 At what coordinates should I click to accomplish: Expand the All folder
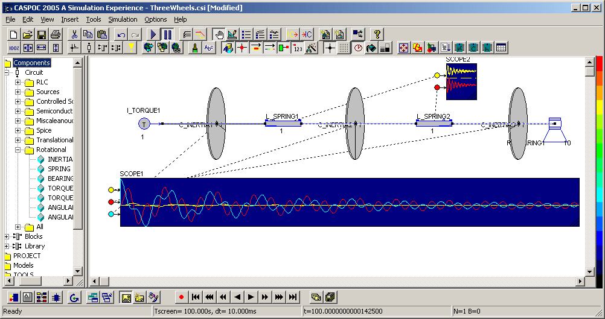18,227
